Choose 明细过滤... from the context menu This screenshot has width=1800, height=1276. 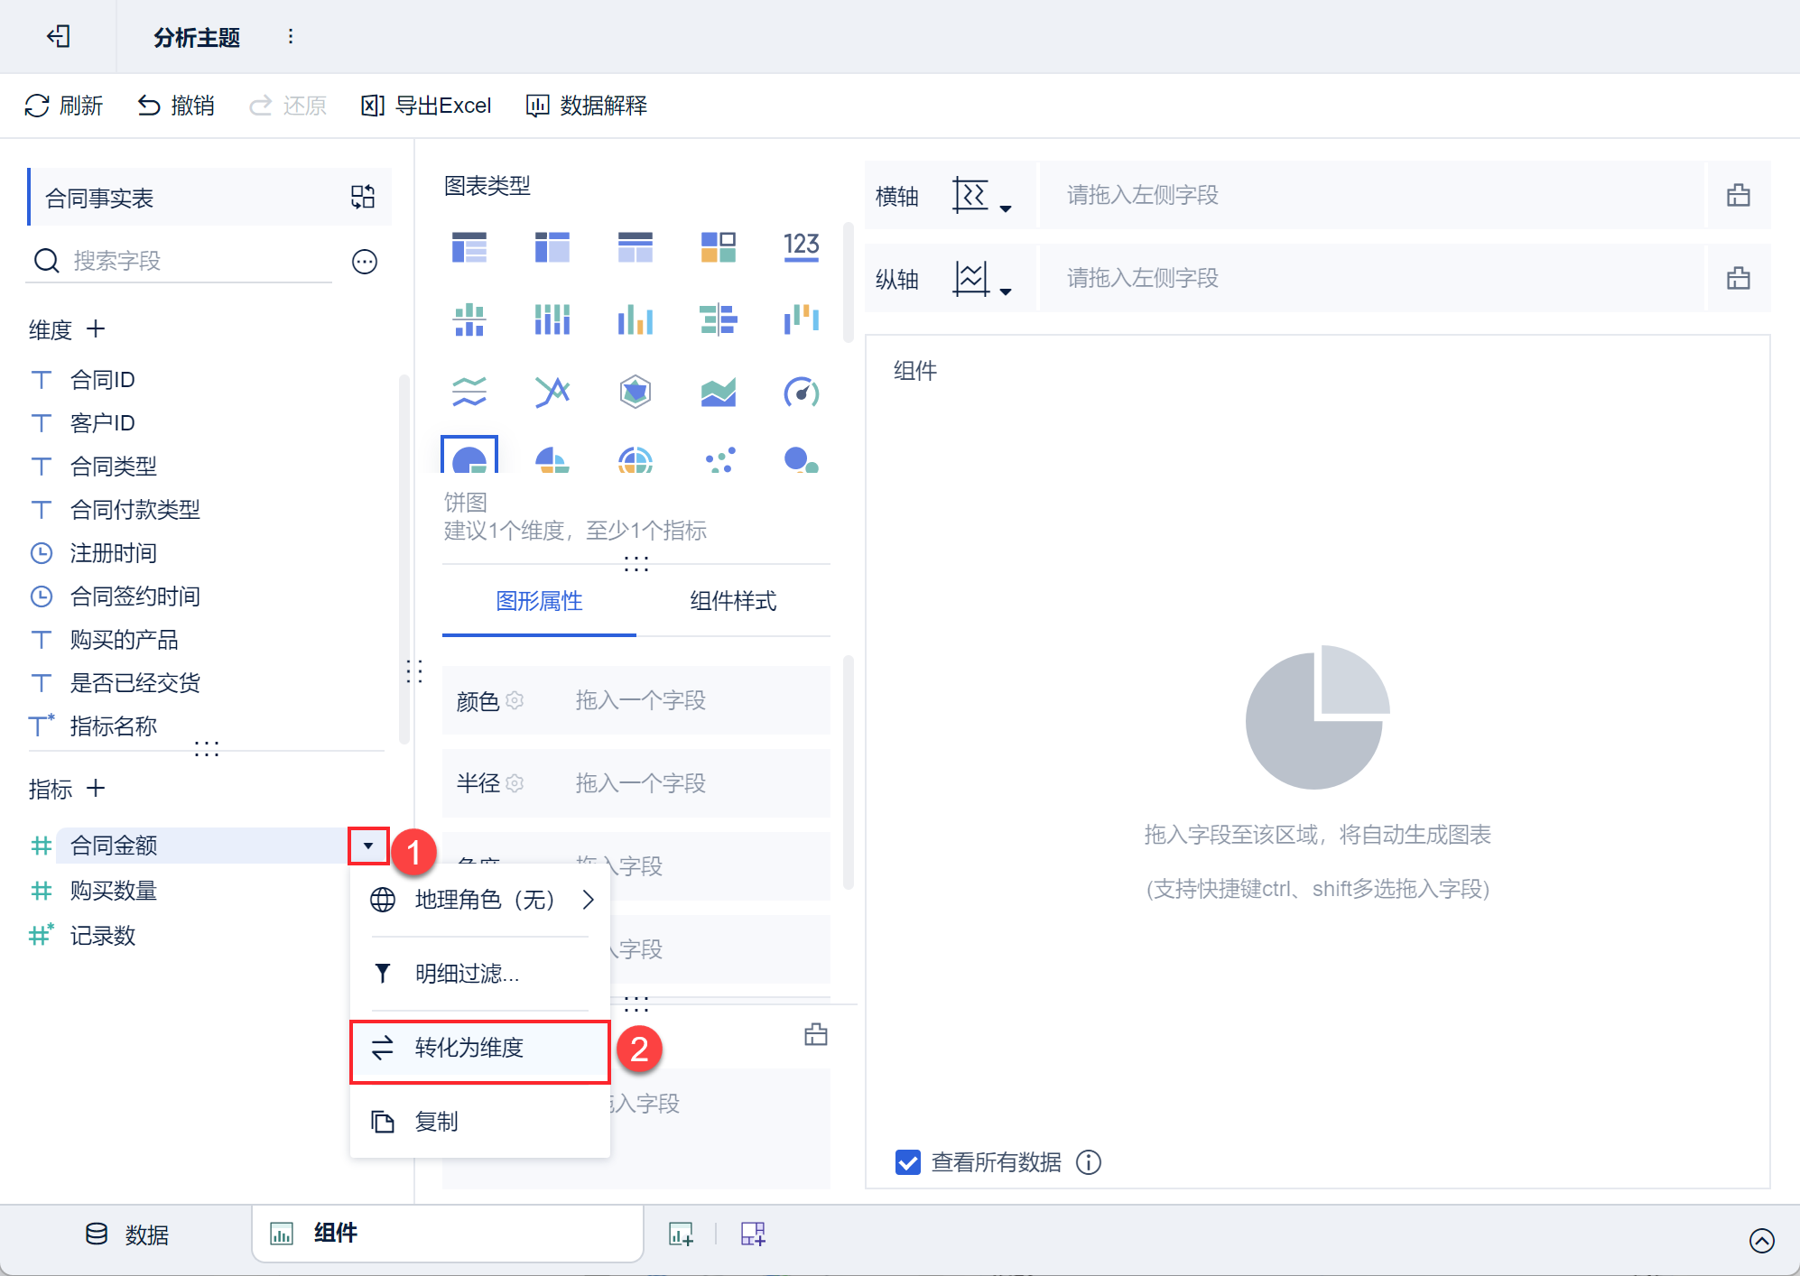click(x=480, y=974)
